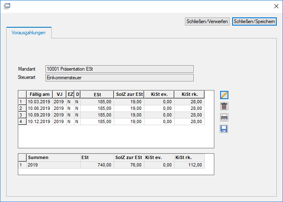Click the SolZ zur ESt header in payments table

129,95
